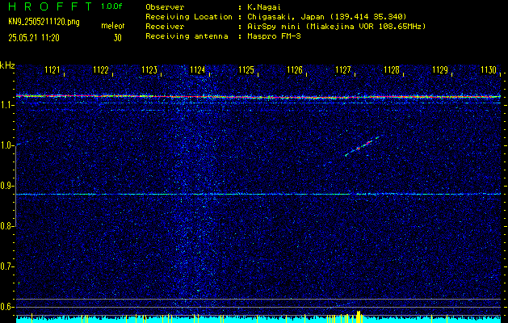Click the meteor label text
This screenshot has height=323, width=508.
point(113,26)
